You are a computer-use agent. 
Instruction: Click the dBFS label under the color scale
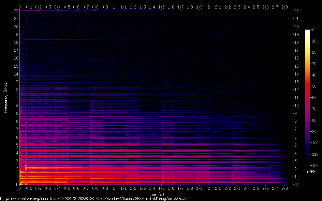(311, 172)
